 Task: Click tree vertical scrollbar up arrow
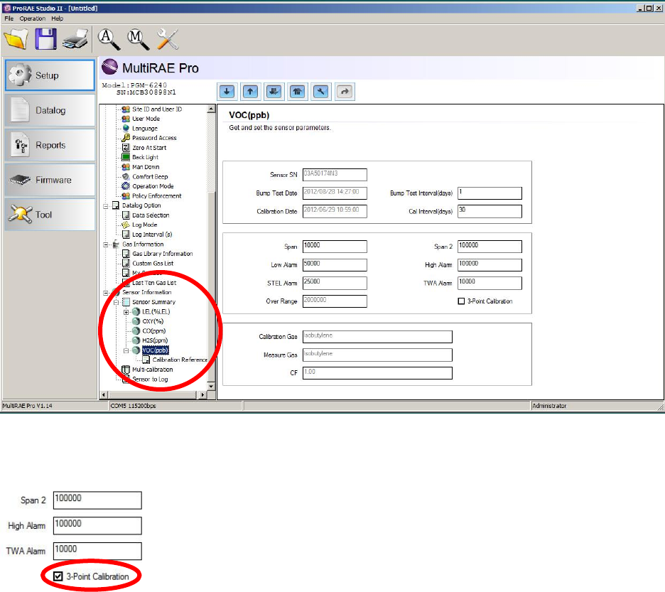click(x=211, y=109)
